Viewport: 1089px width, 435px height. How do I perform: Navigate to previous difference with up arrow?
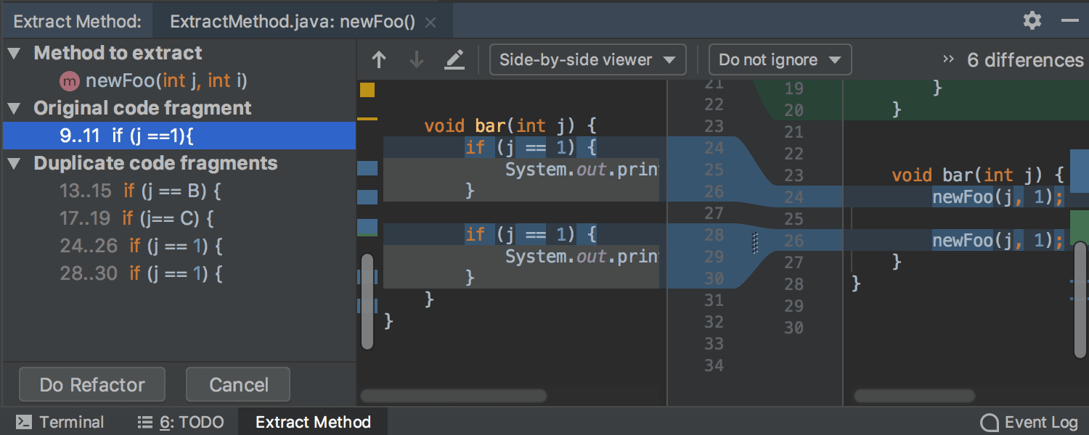[378, 59]
